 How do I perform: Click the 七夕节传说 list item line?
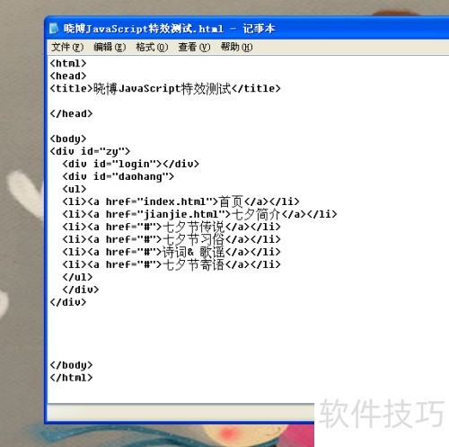pos(172,227)
